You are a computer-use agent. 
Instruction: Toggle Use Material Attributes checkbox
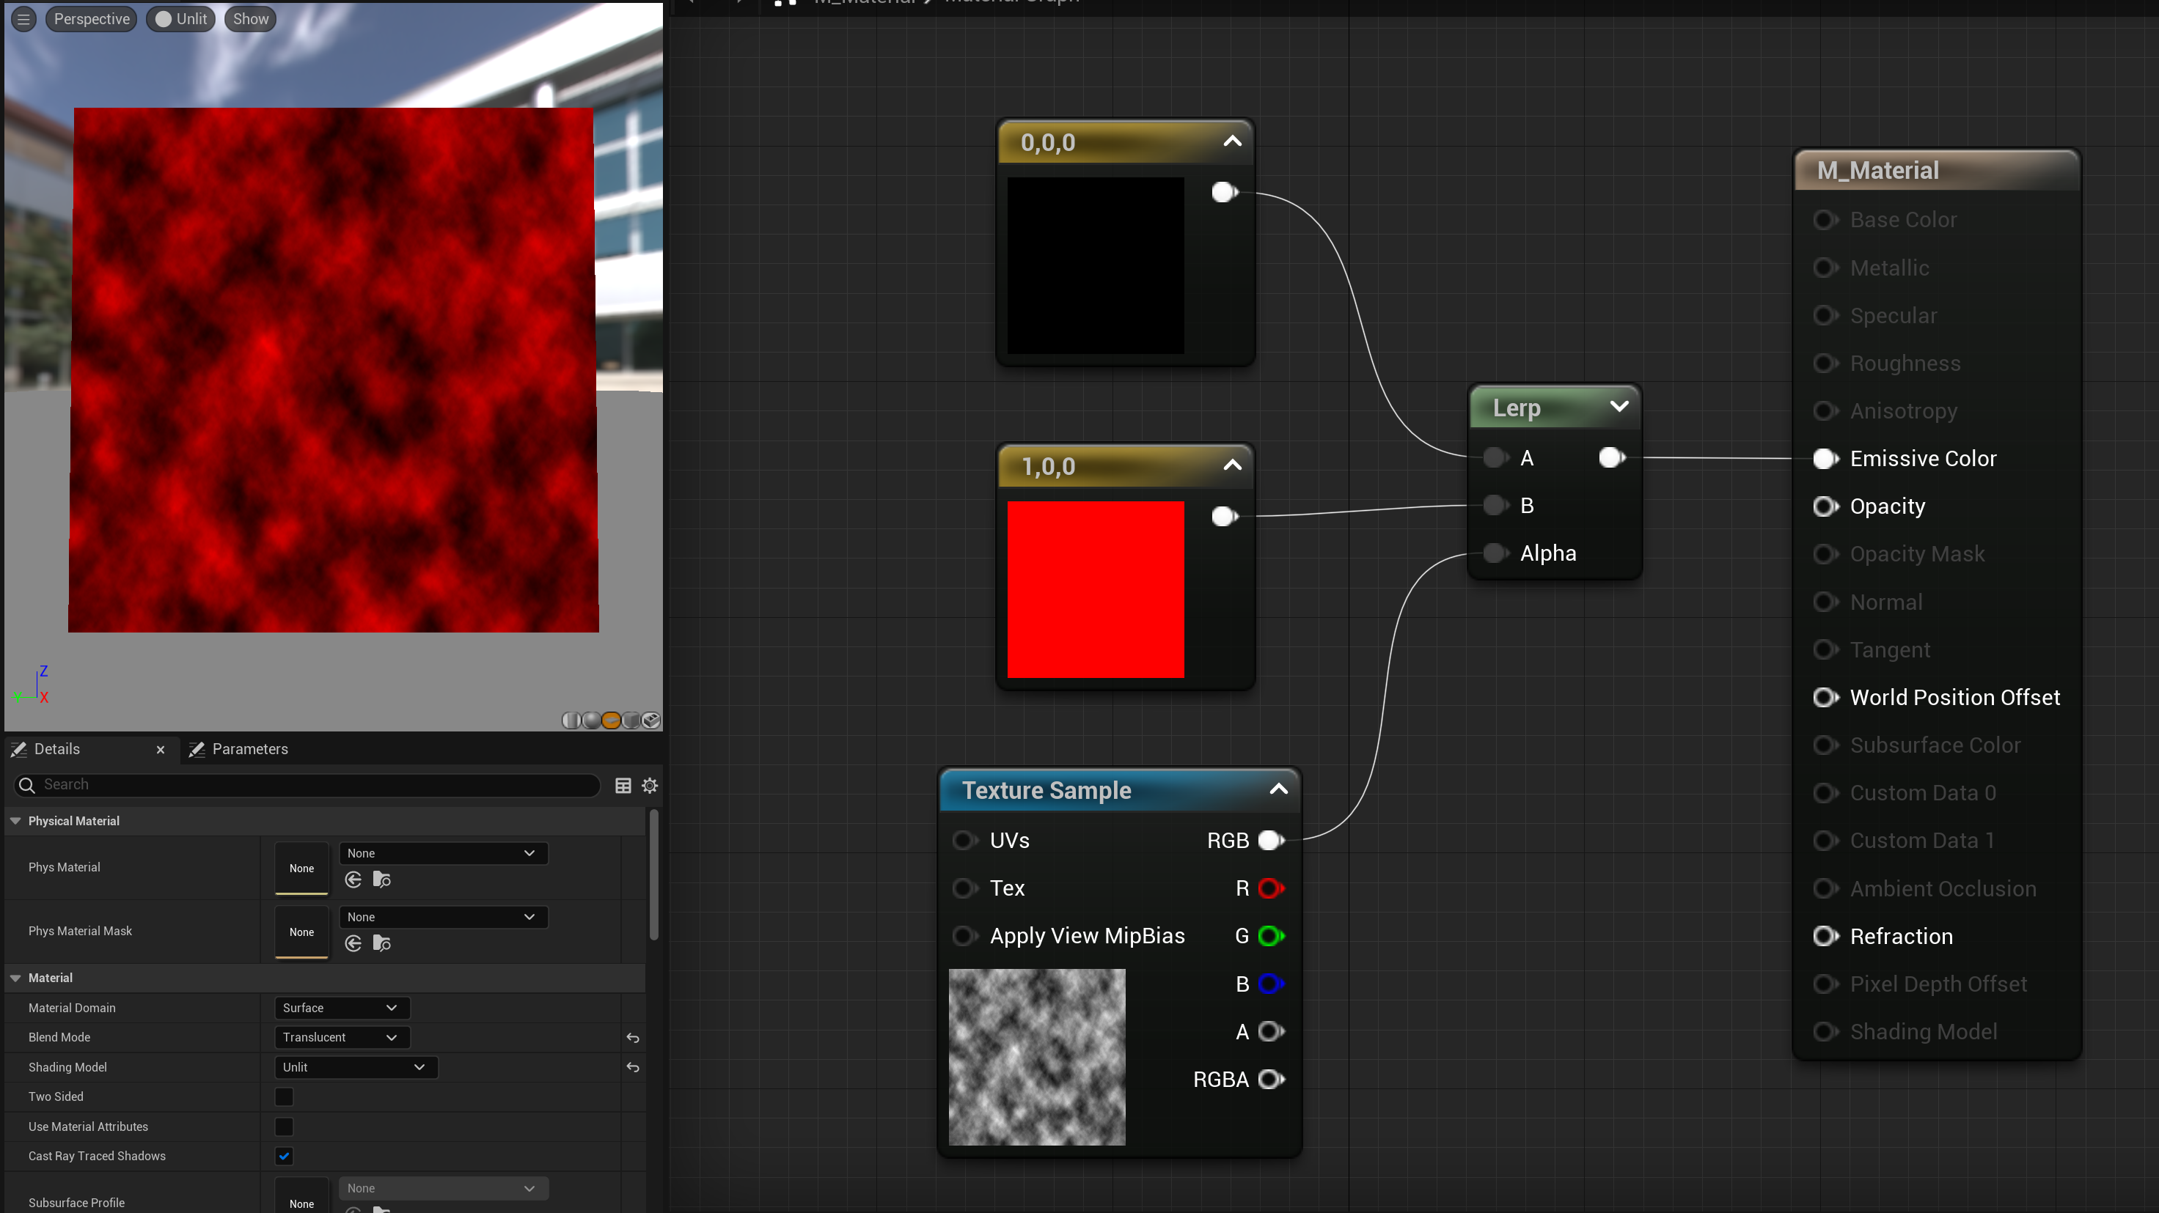click(x=284, y=1127)
